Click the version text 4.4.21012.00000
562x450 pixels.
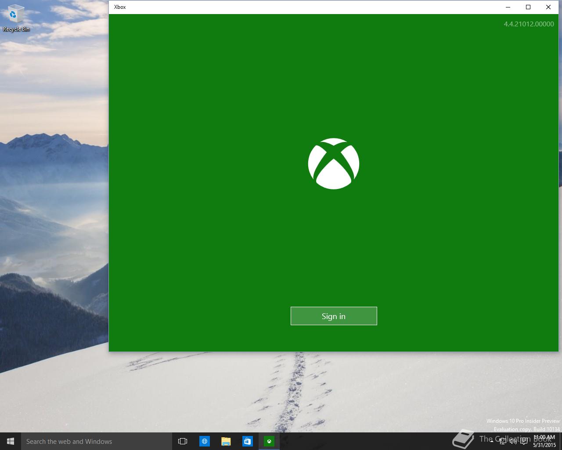click(x=529, y=24)
